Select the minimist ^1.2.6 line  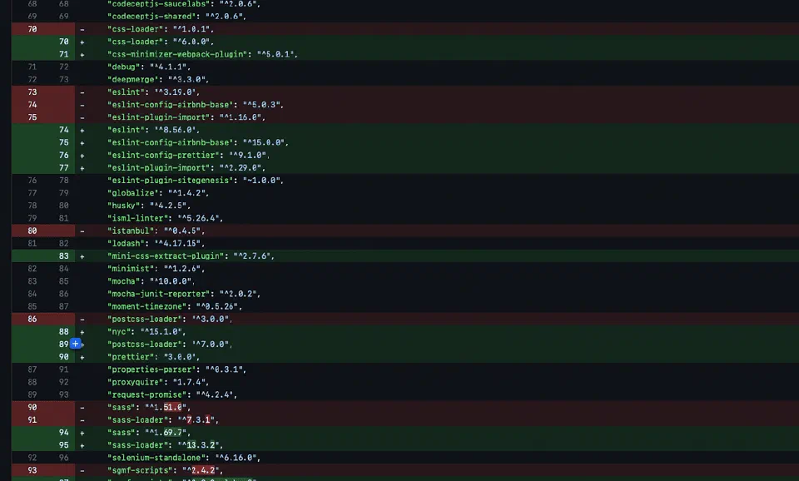[x=405, y=269]
